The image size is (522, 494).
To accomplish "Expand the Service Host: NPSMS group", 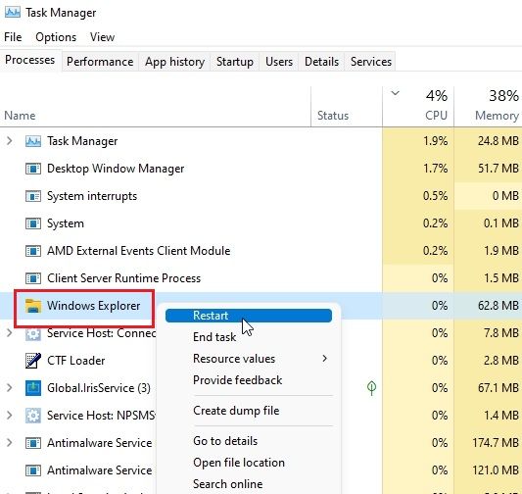I will (x=10, y=415).
